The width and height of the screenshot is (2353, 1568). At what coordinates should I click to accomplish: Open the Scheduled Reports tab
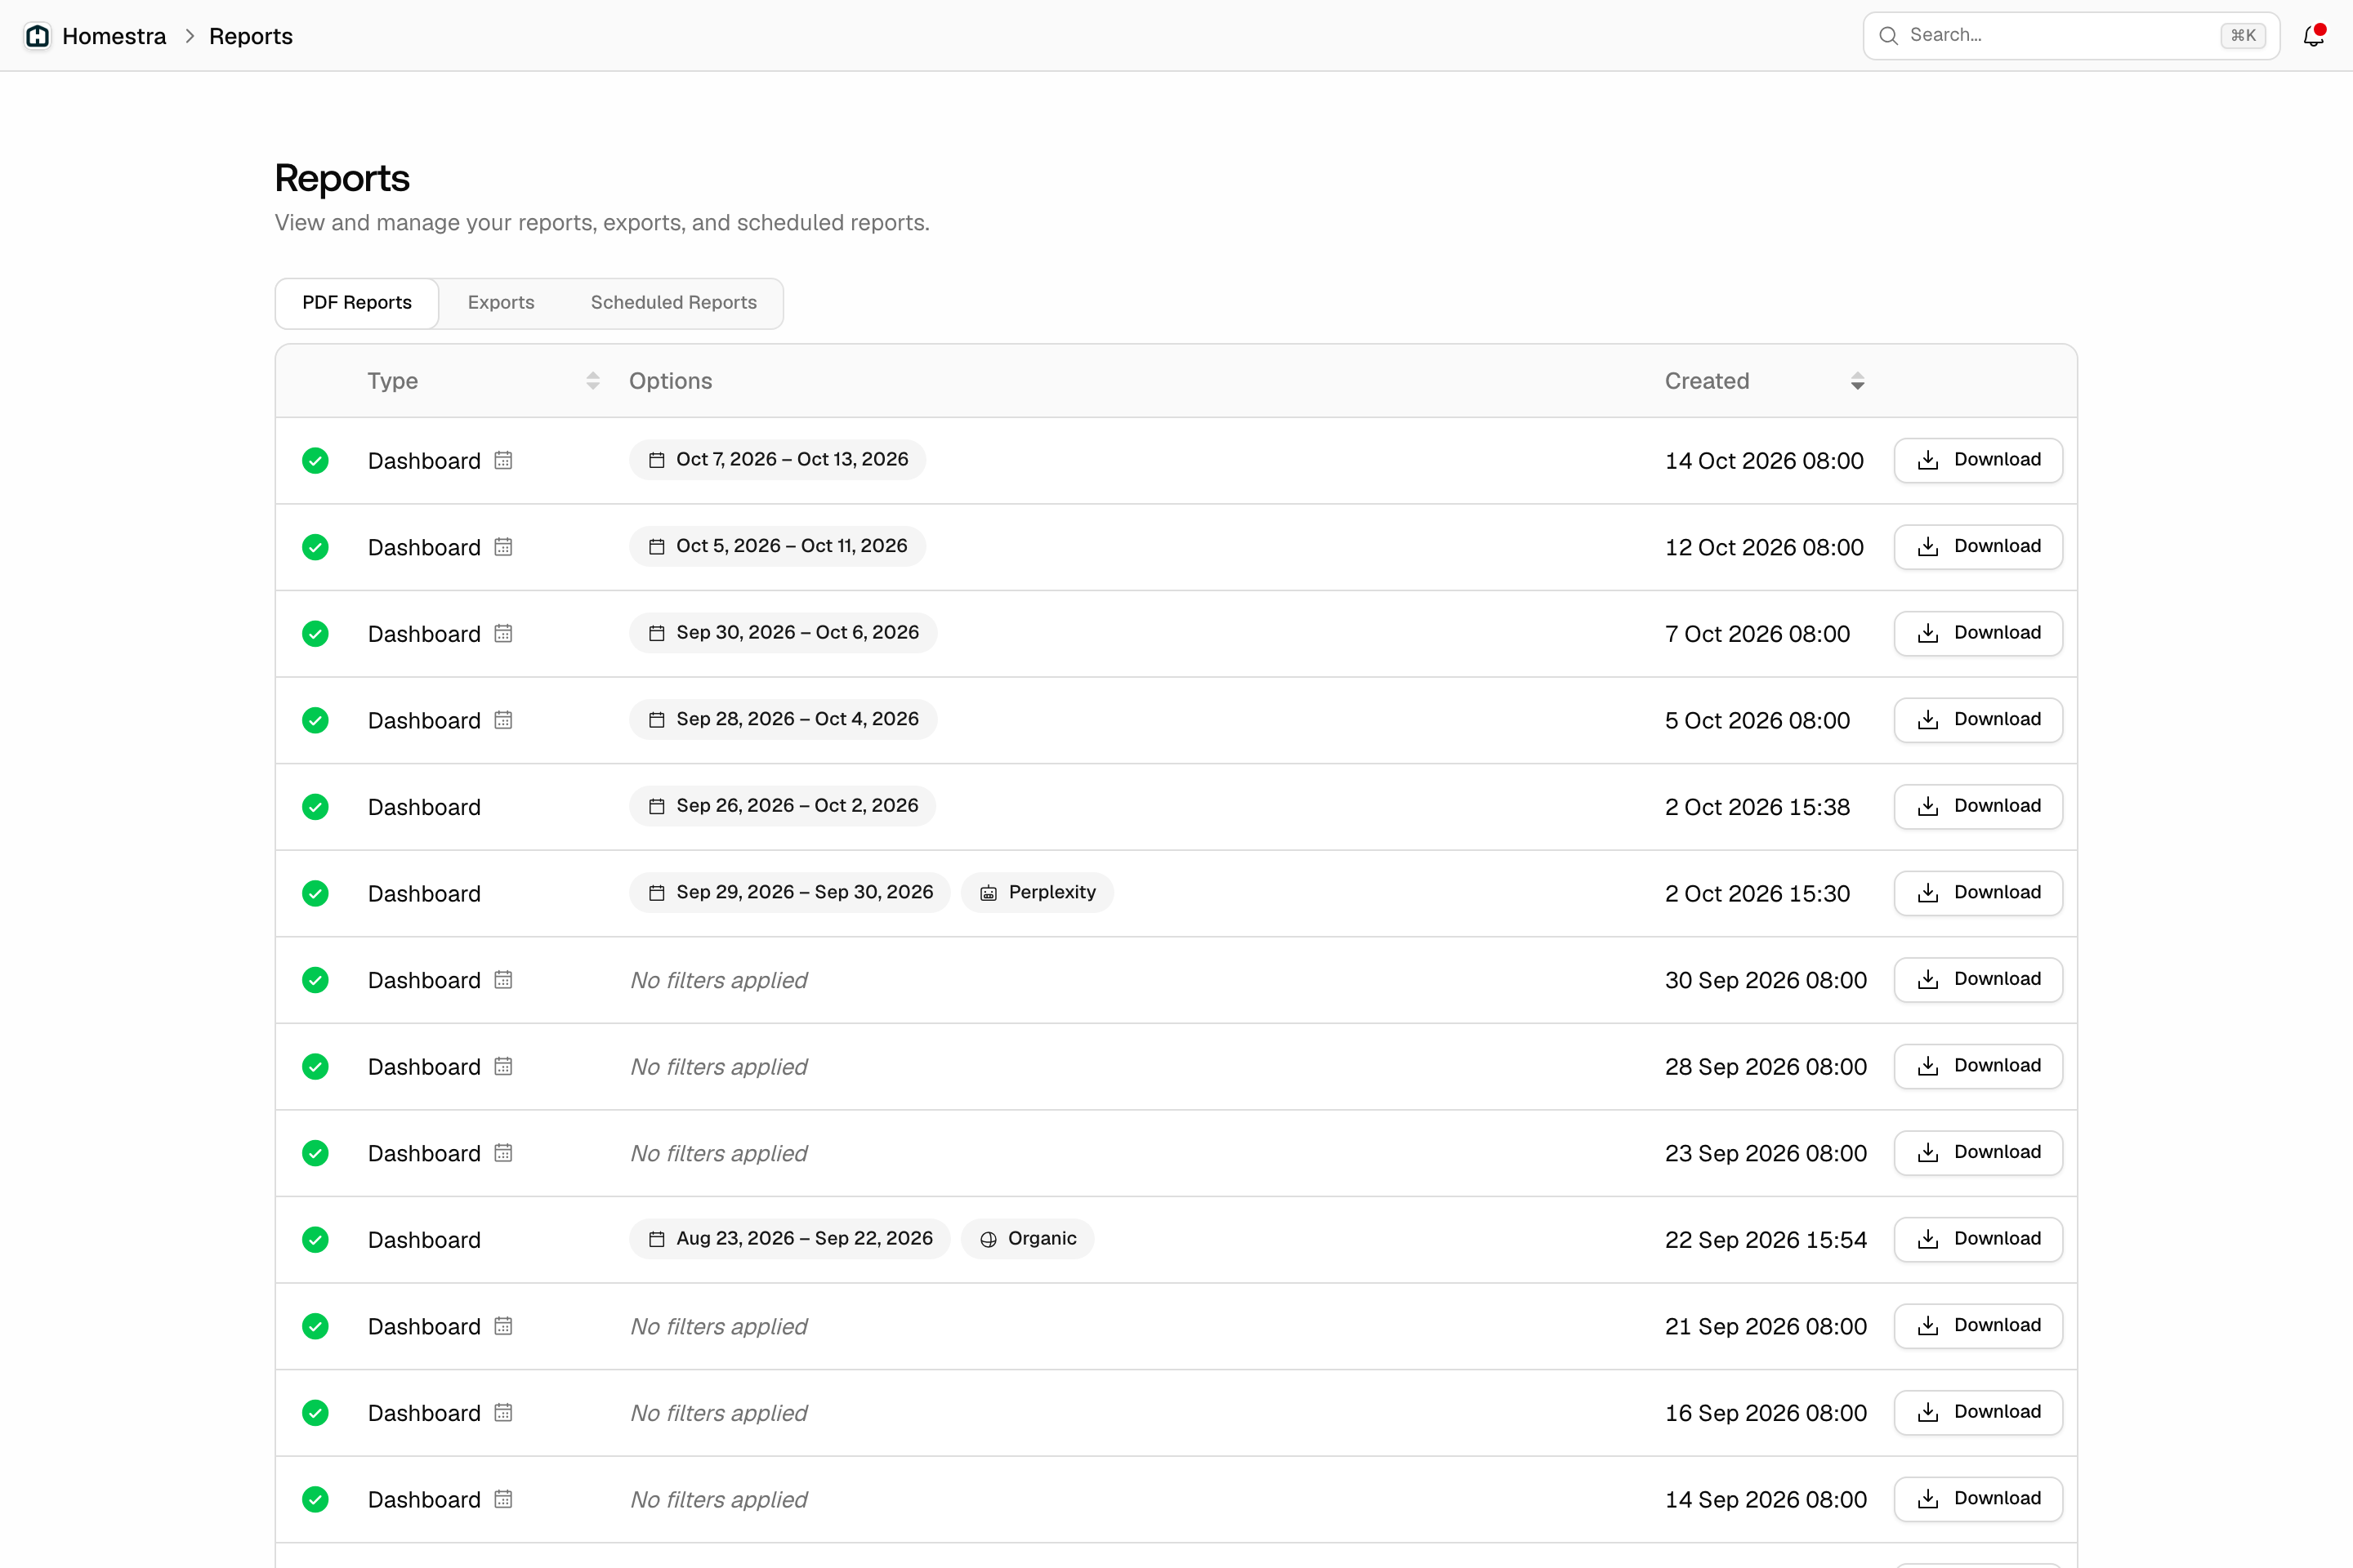coord(673,303)
